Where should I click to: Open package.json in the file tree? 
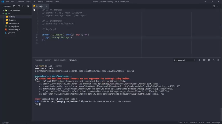coord(13,26)
